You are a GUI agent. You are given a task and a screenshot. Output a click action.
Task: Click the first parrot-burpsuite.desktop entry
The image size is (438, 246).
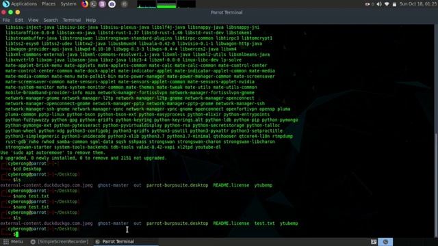177,185
